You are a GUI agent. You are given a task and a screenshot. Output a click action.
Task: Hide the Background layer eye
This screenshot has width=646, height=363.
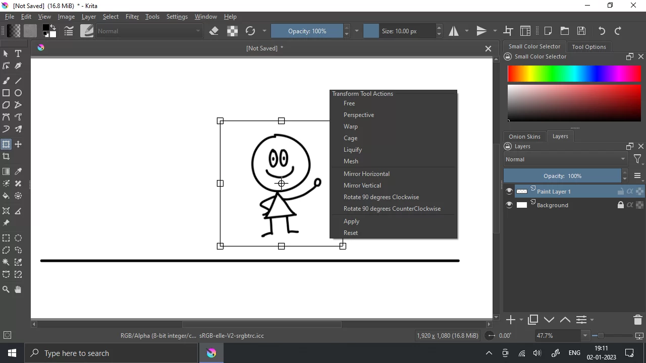[x=509, y=205]
